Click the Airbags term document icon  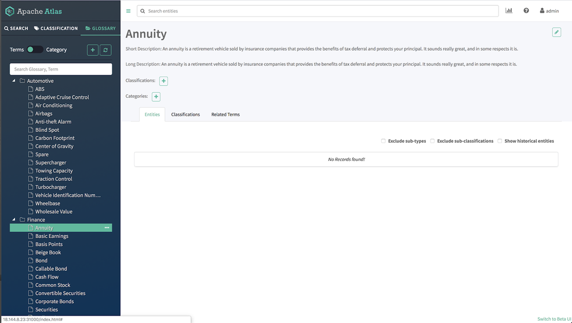pyautogui.click(x=30, y=113)
